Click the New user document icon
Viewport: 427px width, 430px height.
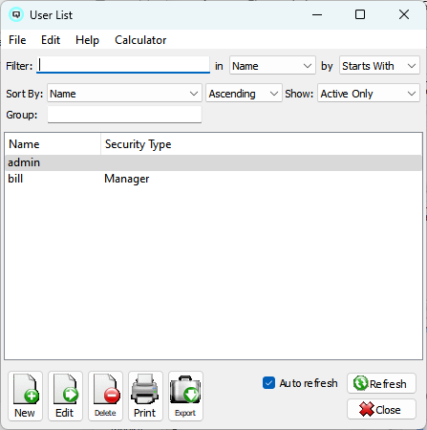coord(26,389)
